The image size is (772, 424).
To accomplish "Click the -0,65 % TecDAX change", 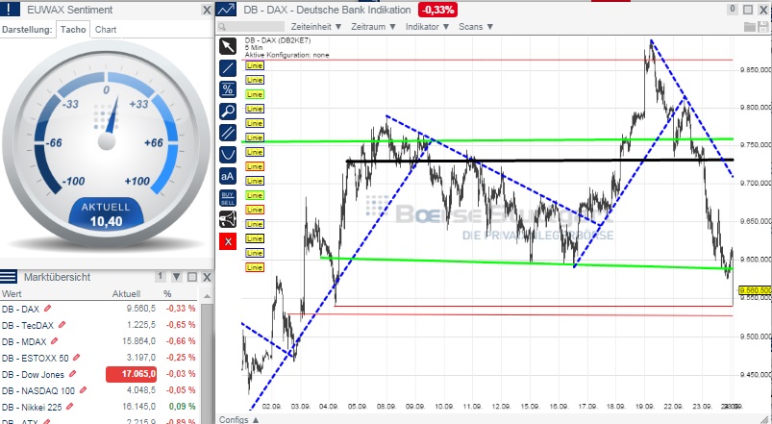I will (x=181, y=325).
